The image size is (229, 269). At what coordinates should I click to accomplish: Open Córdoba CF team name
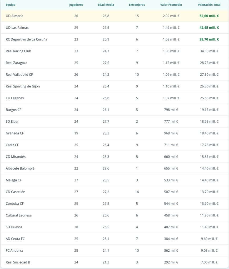point(15,204)
